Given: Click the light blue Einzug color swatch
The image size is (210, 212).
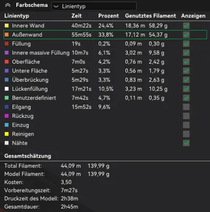Looking at the screenshot, I should [7, 125].
